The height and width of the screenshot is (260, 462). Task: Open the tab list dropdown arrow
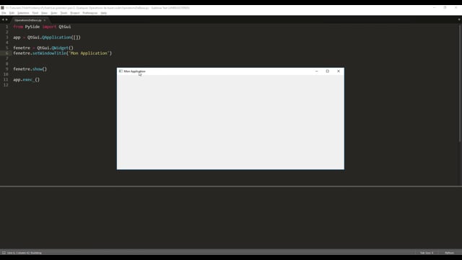click(x=459, y=19)
